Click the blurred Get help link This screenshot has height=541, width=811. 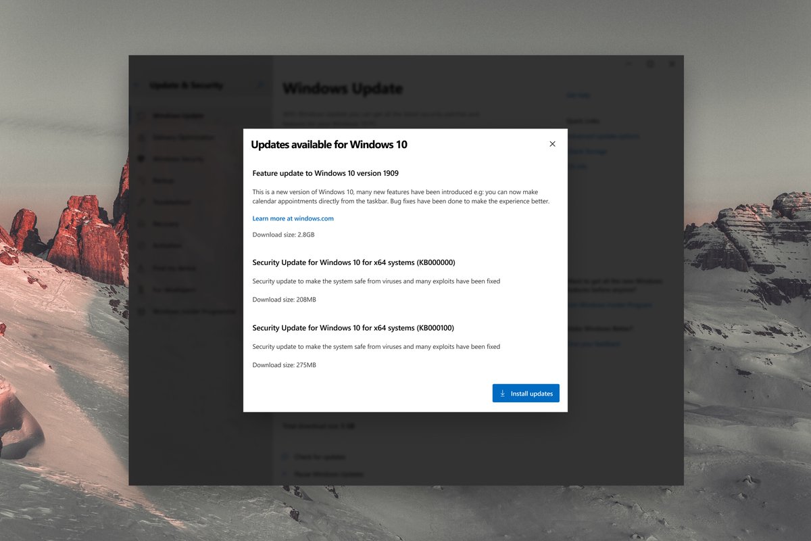point(578,95)
